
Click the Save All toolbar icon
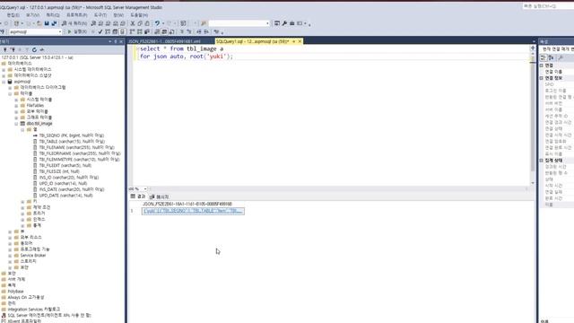(x=54, y=23)
